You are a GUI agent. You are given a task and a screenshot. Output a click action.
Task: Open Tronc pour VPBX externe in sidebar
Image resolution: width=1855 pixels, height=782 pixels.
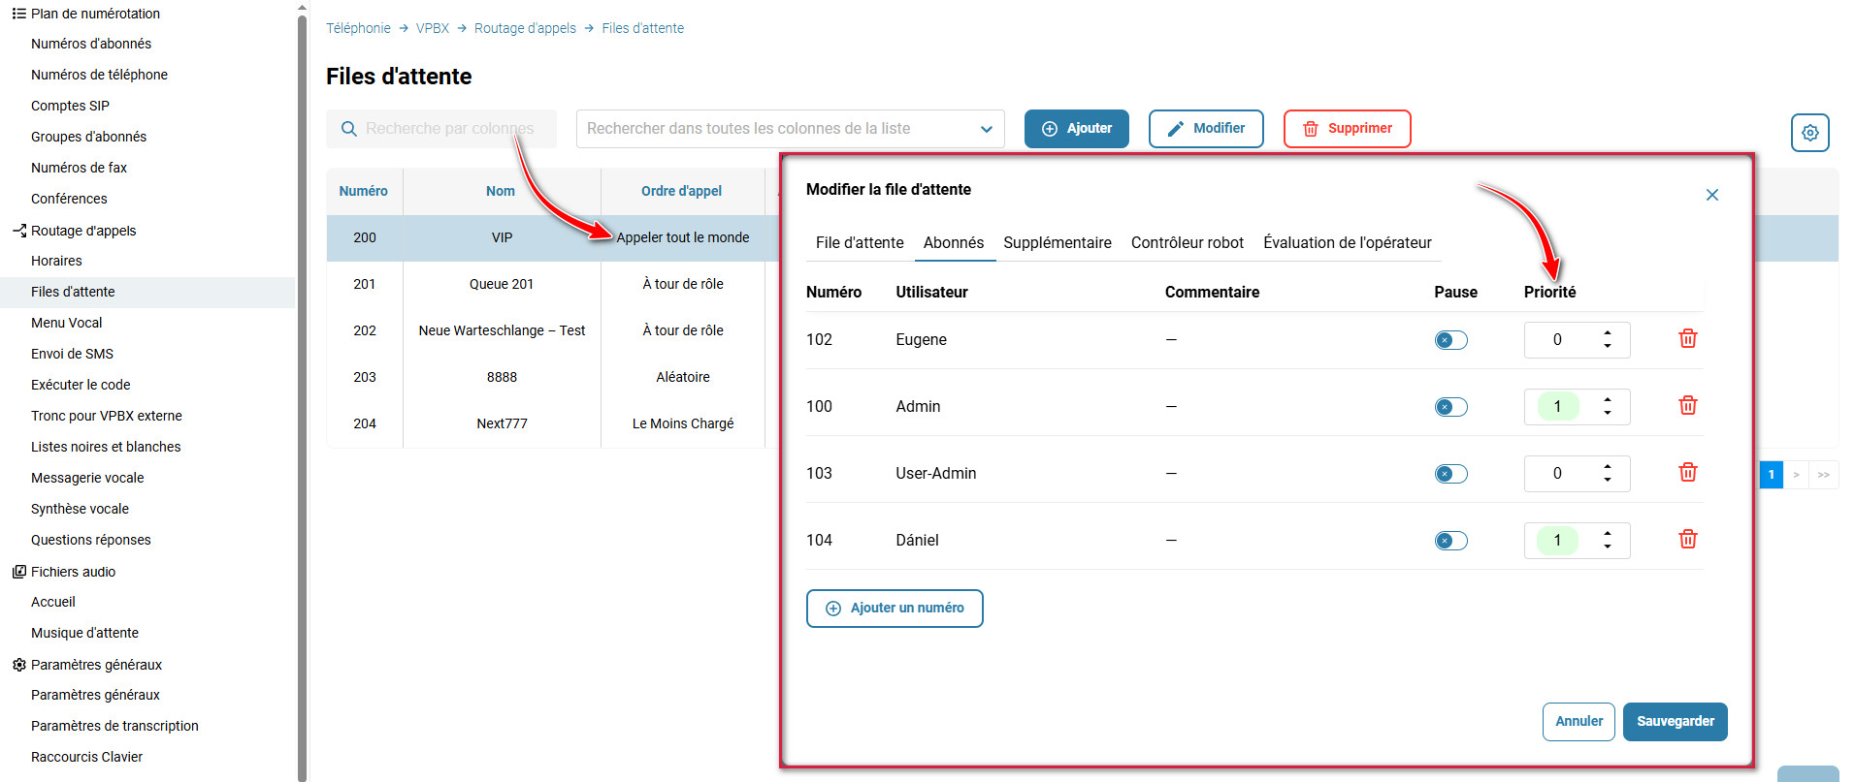point(107,416)
